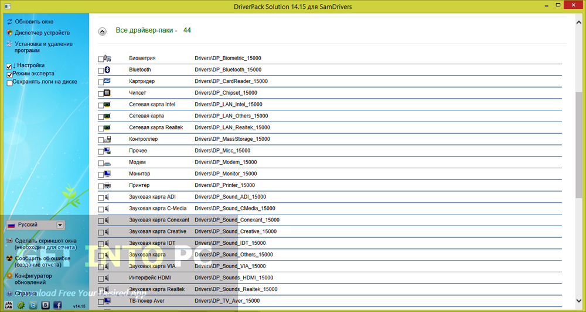Click Обновить окно link
Image resolution: width=586 pixels, height=312 pixels.
click(34, 22)
